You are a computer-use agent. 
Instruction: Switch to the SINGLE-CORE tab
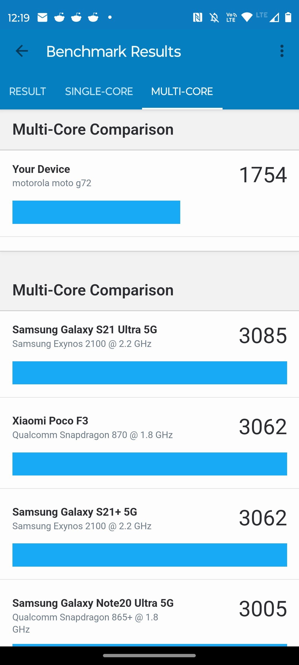(99, 91)
